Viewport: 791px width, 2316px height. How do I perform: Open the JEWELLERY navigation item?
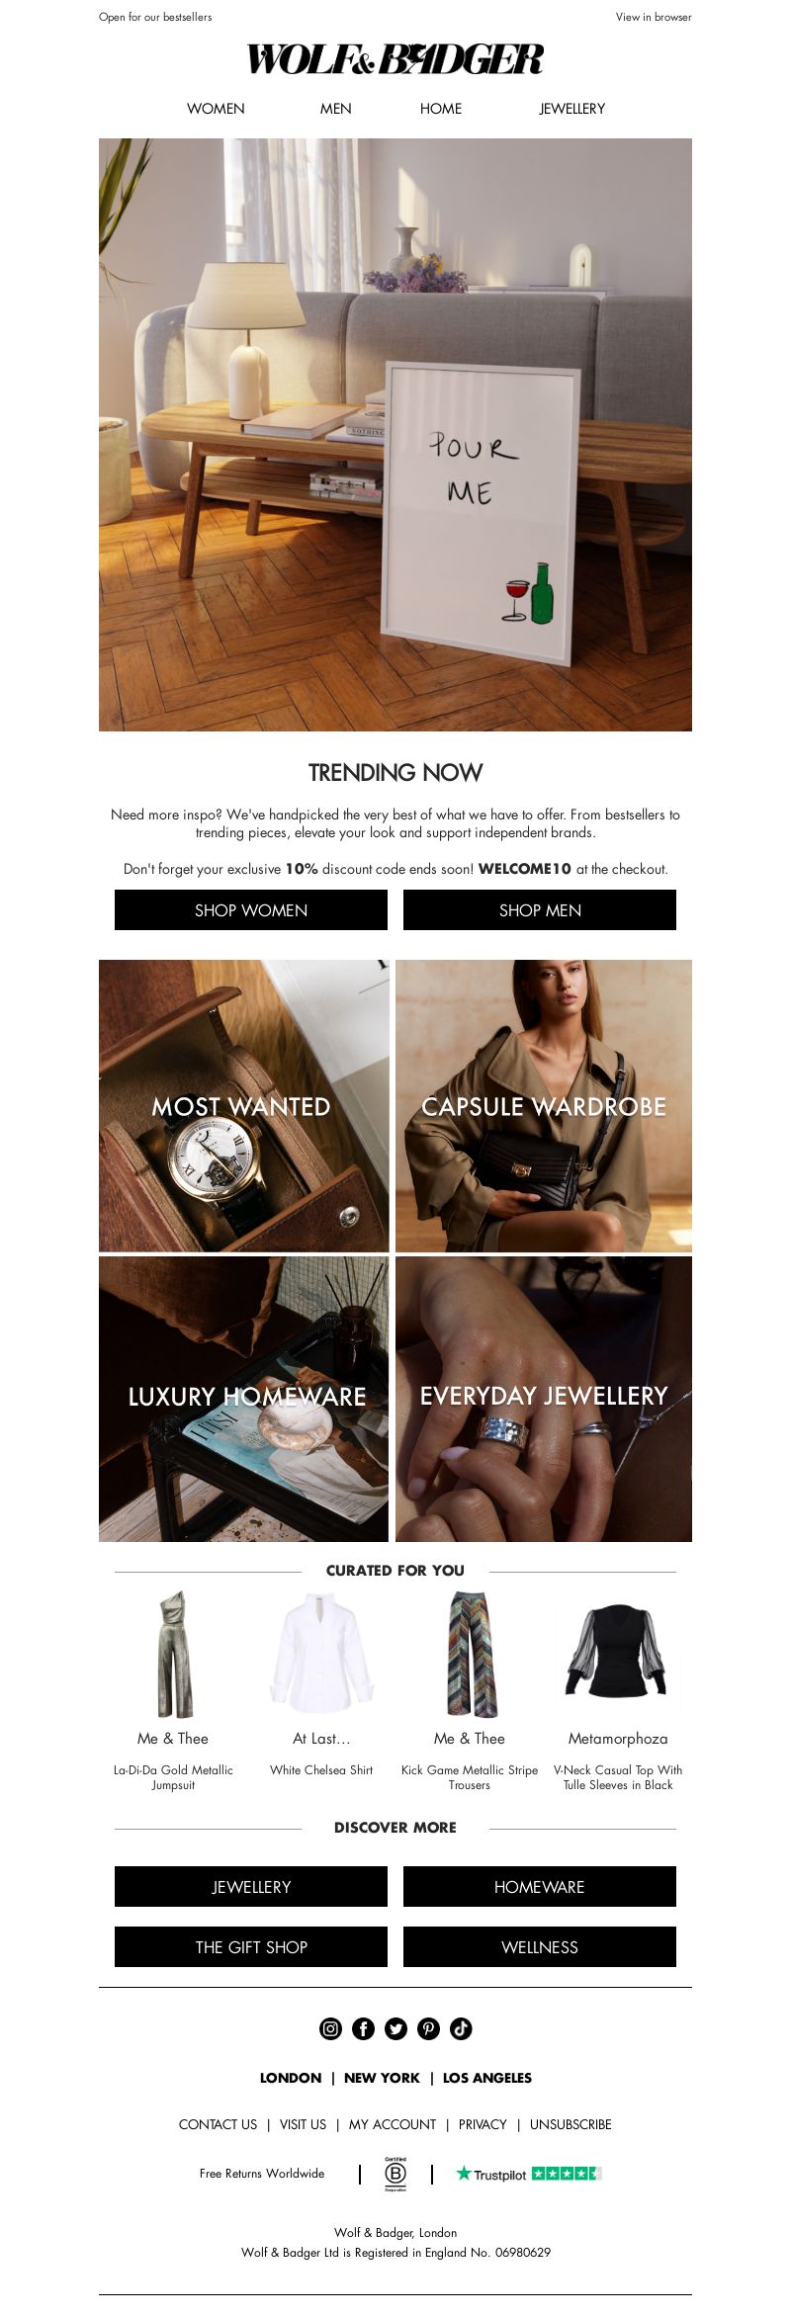coord(572,109)
